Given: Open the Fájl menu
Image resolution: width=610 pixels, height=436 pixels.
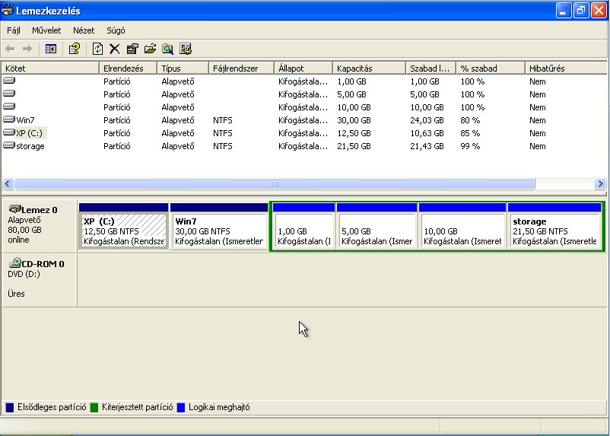Looking at the screenshot, I should pos(14,30).
